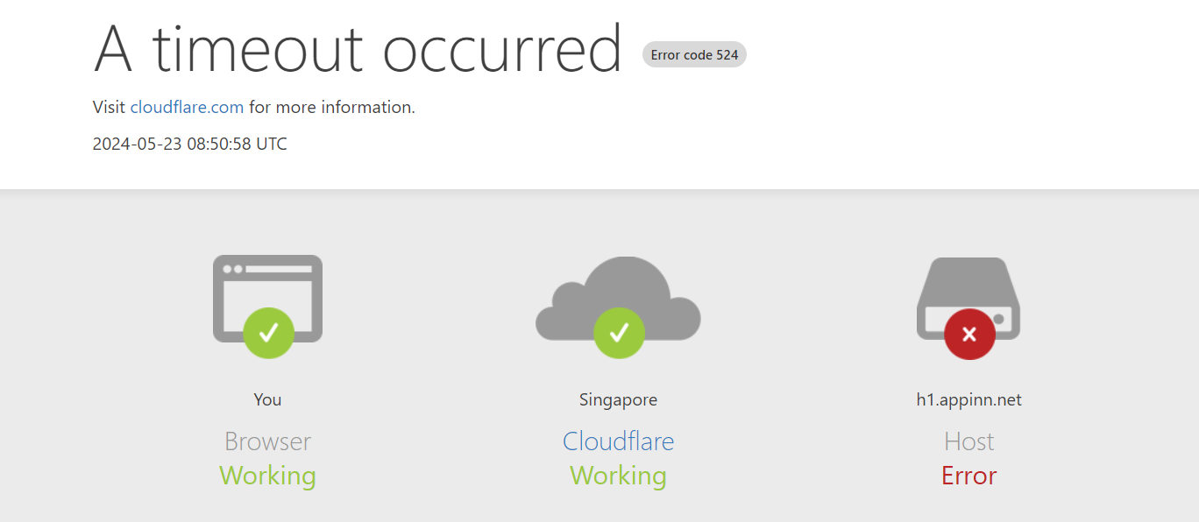Click the gray "Host" heading
The width and height of the screenshot is (1199, 522).
point(968,441)
